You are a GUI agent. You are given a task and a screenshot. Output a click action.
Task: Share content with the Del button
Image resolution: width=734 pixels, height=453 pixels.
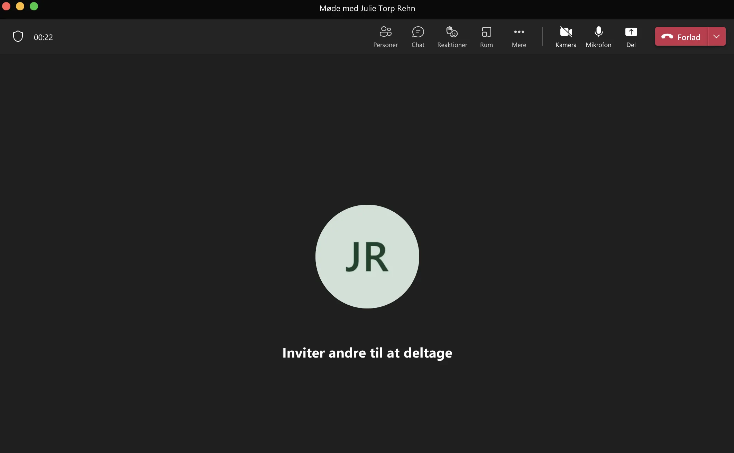coord(631,37)
